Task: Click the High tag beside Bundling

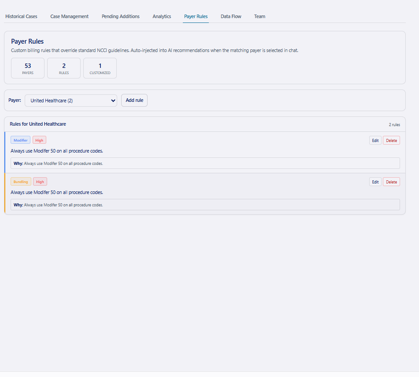Action: [40, 182]
